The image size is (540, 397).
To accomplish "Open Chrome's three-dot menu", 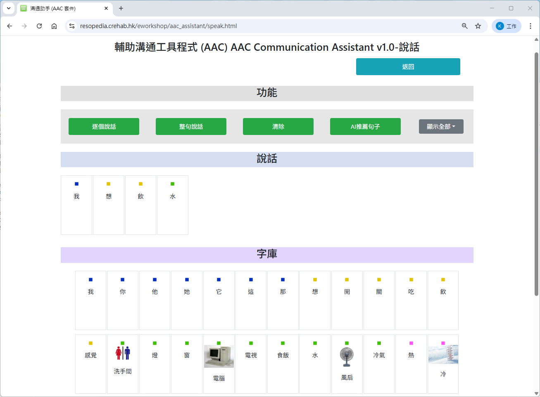I will click(x=530, y=26).
